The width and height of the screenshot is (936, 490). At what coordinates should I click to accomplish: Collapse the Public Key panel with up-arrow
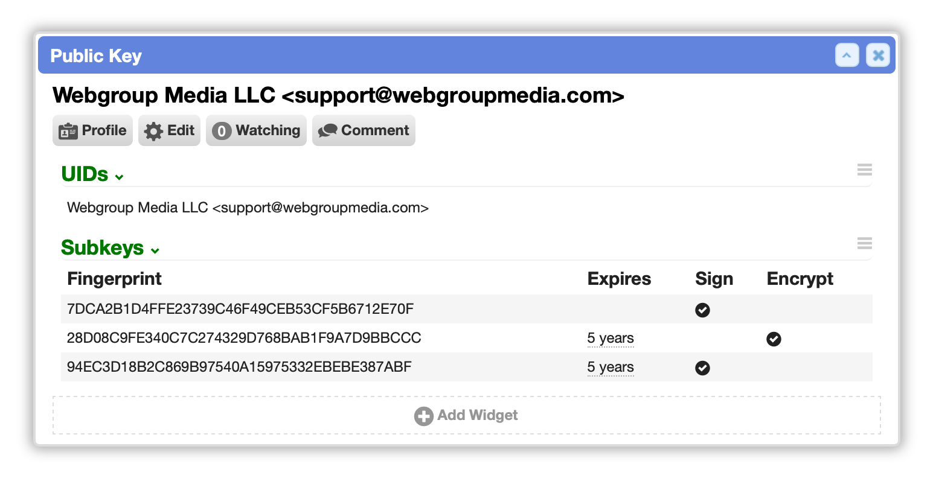pyautogui.click(x=847, y=56)
